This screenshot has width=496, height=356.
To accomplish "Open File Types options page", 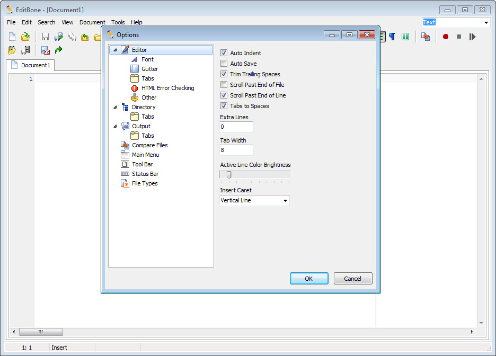I will click(145, 183).
